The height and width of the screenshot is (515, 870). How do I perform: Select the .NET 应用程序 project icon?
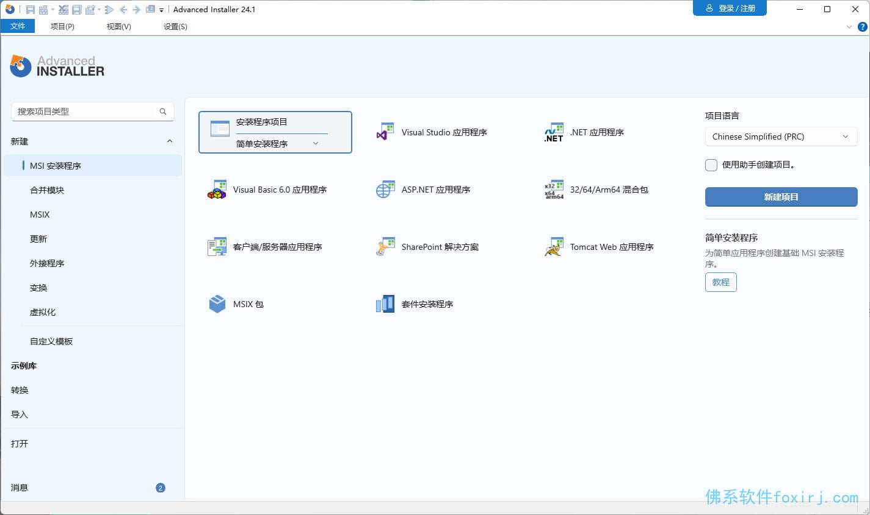coord(554,132)
